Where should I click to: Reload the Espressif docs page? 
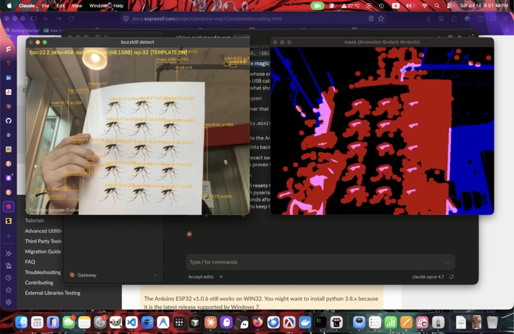tap(71, 18)
